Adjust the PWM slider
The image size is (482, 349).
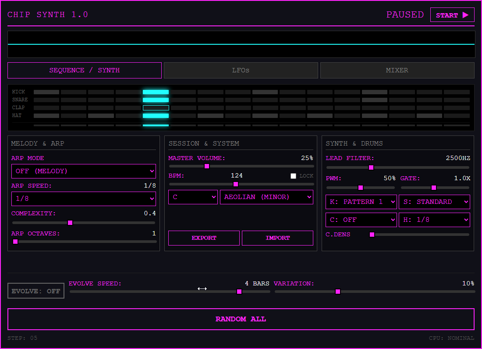tap(361, 188)
